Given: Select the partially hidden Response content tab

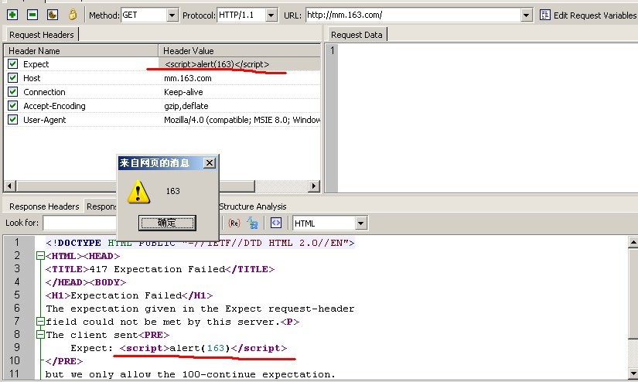Looking at the screenshot, I should 101,206.
